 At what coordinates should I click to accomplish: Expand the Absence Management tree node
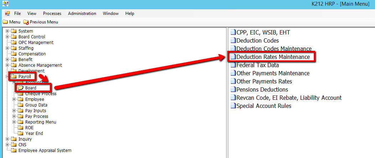click(7, 65)
